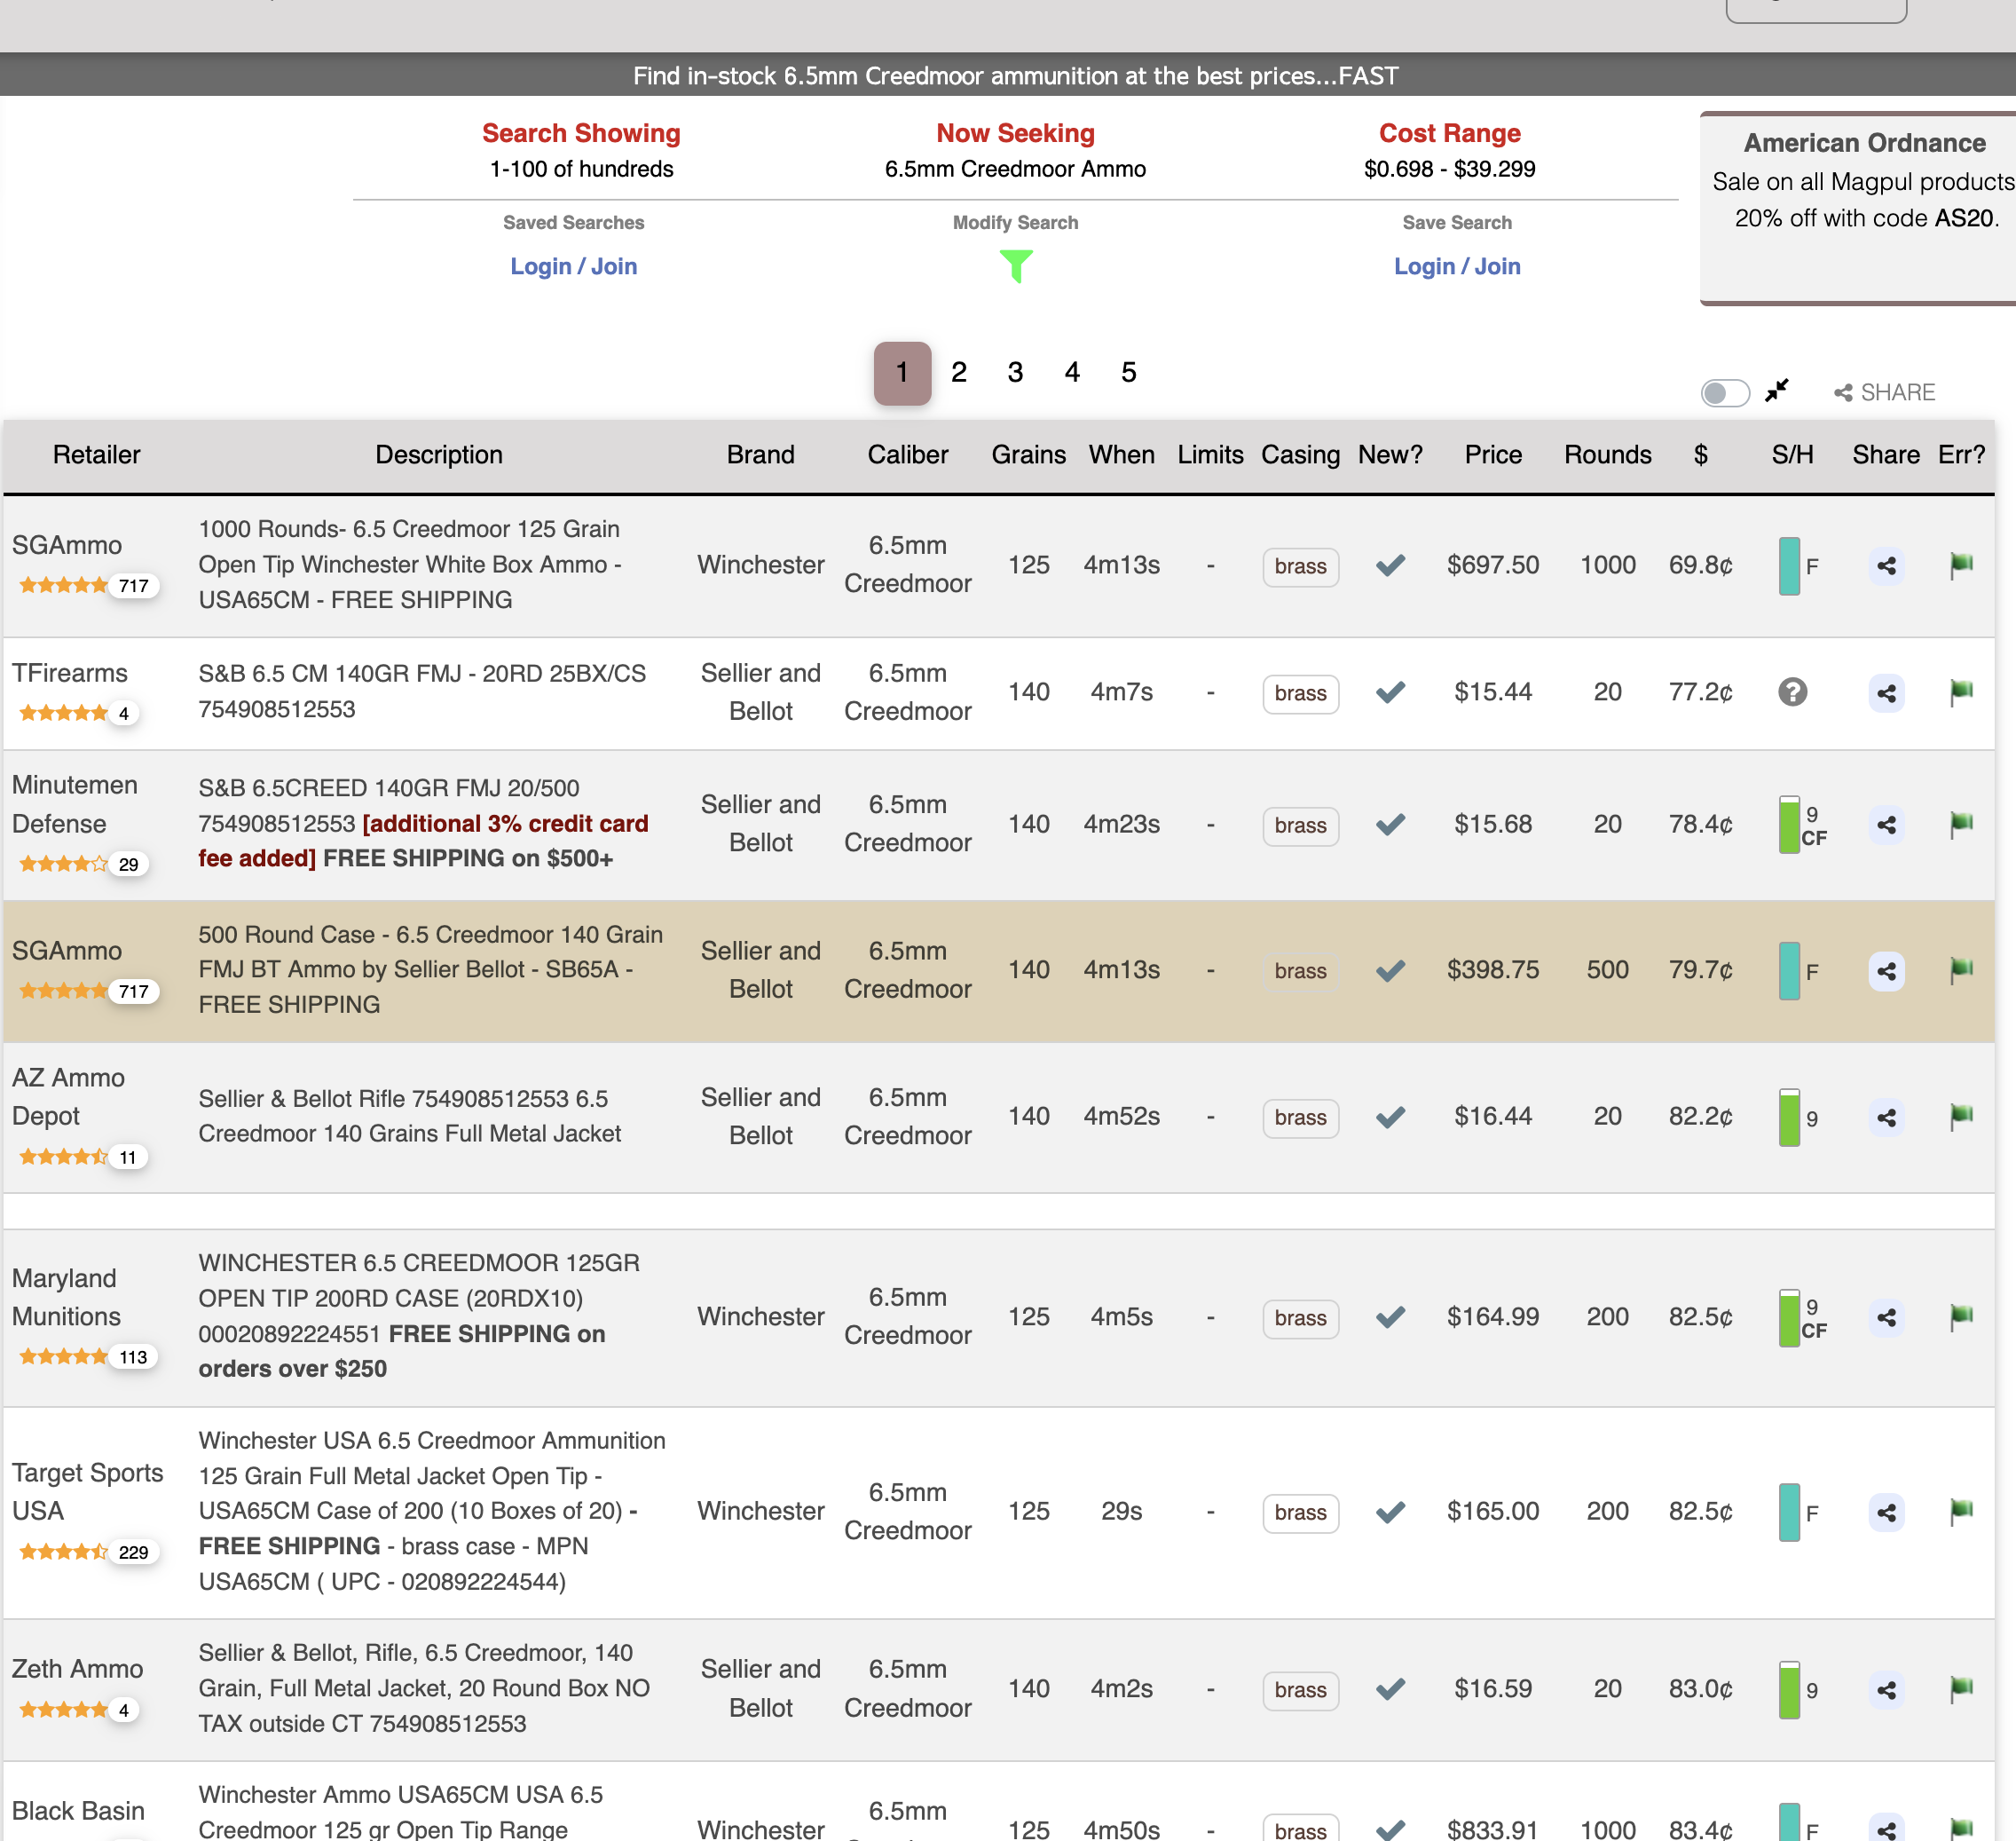Sort by the Rounds column header

point(1607,454)
